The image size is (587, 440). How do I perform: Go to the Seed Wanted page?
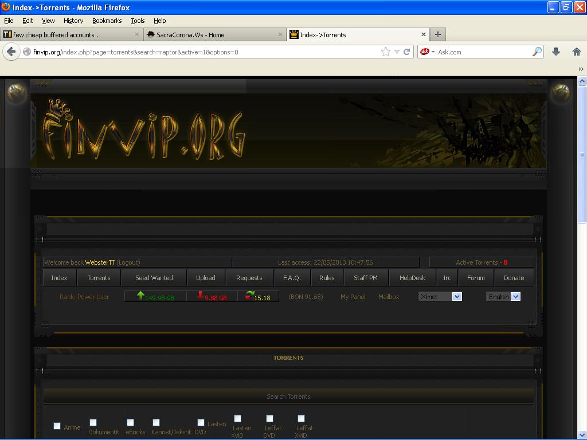[x=154, y=278]
